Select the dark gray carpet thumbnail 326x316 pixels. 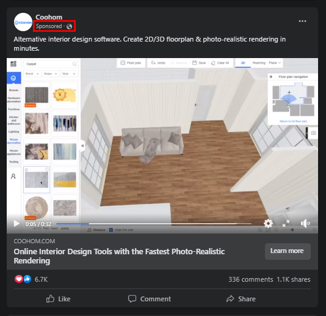[37, 95]
